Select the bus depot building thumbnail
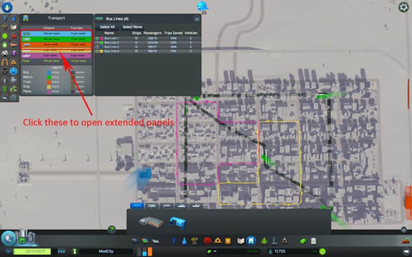412x257 pixels. coord(151,222)
